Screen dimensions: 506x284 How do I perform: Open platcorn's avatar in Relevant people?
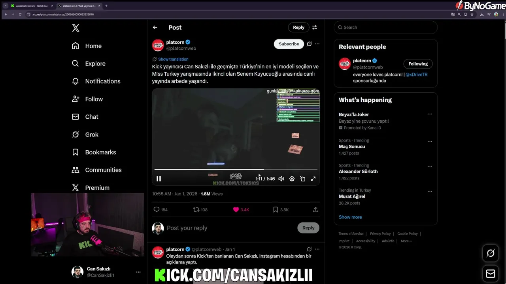coord(345,64)
